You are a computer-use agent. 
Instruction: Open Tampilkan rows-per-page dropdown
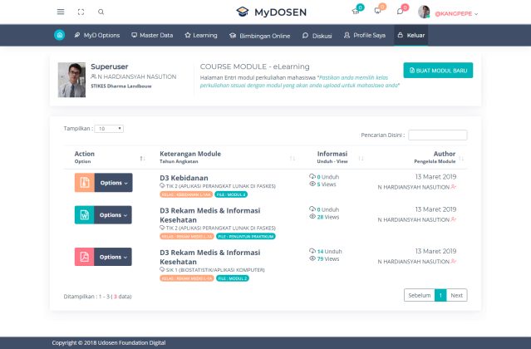coord(109,129)
